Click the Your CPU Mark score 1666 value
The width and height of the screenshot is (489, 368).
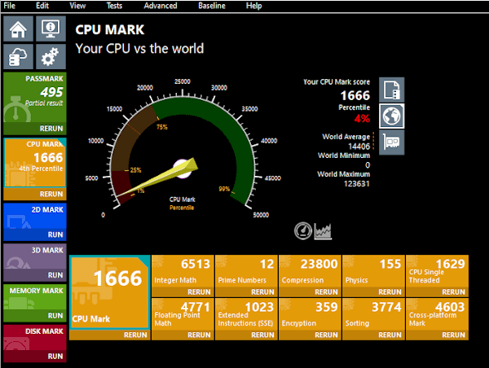(355, 95)
